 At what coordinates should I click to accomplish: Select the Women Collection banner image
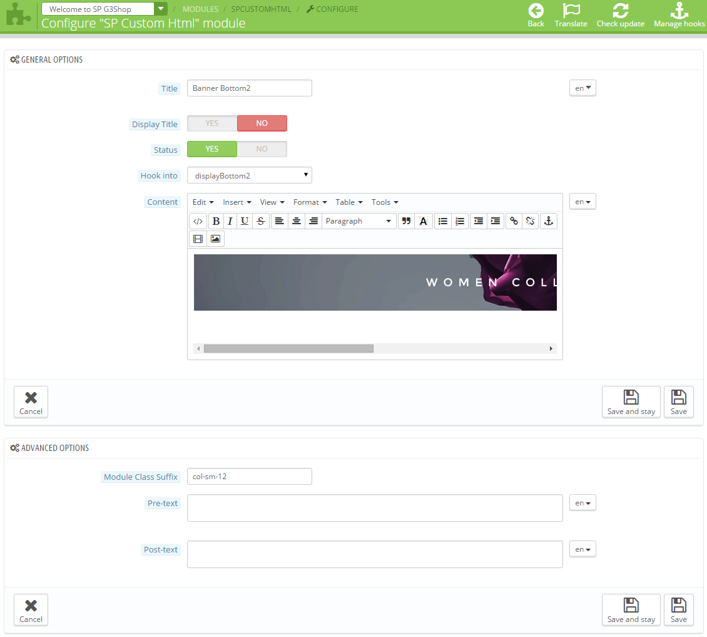375,282
